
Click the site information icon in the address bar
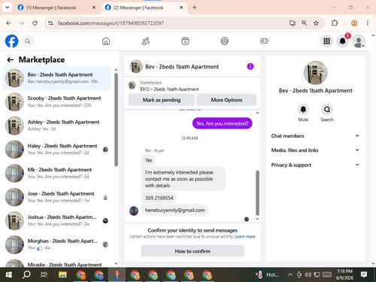(51, 23)
